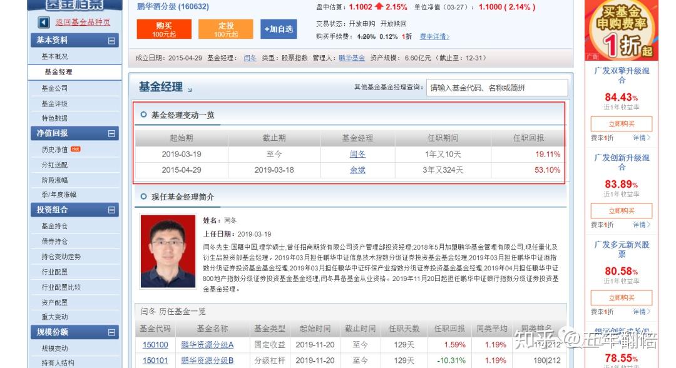Click the small arrow icon beside 基金经理 heading
The height and width of the screenshot is (368, 676).
(190, 89)
